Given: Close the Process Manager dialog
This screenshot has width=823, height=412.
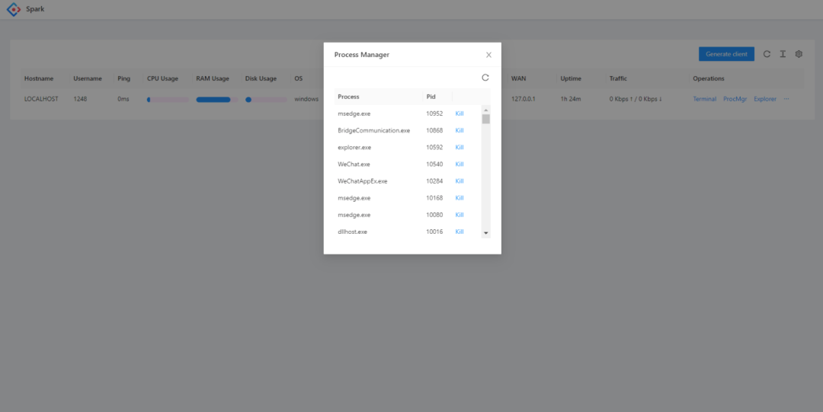Looking at the screenshot, I should coord(488,55).
